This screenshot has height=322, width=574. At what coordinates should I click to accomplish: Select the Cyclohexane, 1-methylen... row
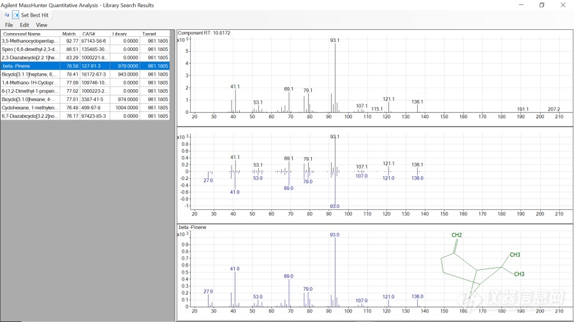(85, 108)
